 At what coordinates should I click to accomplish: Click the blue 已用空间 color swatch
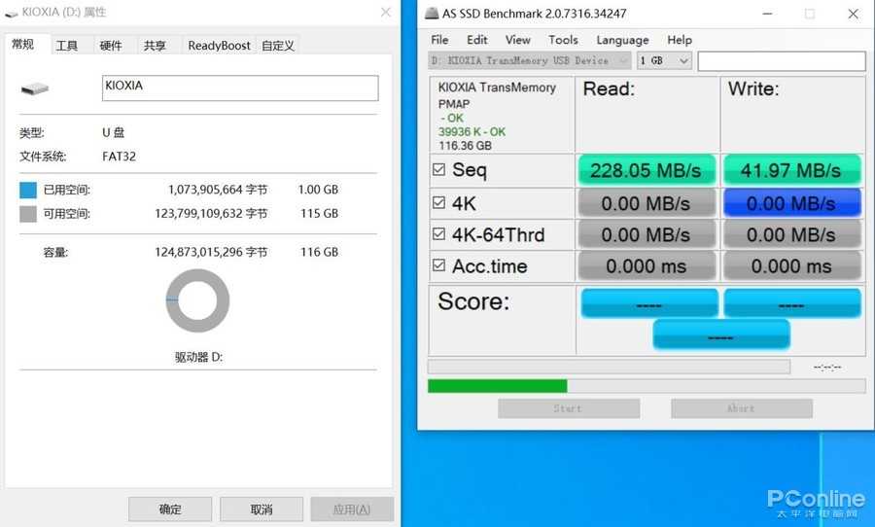tap(28, 190)
